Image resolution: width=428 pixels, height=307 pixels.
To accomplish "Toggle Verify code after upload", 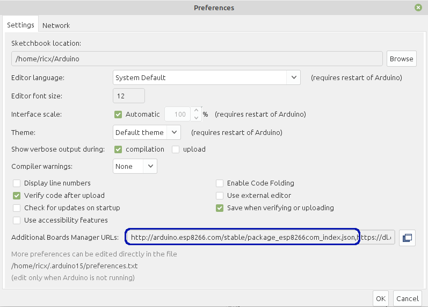I will point(17,196).
